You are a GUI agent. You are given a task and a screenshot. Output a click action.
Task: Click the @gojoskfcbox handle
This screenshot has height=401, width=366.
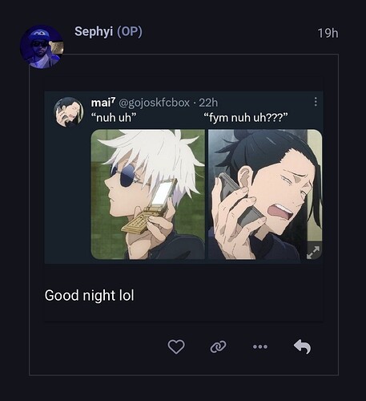154,103
